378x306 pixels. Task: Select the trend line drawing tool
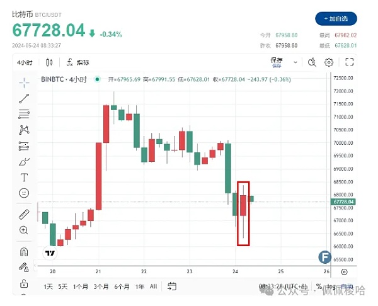click(24, 98)
